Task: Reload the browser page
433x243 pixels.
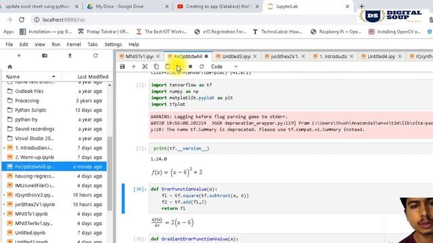Action: [22, 20]
